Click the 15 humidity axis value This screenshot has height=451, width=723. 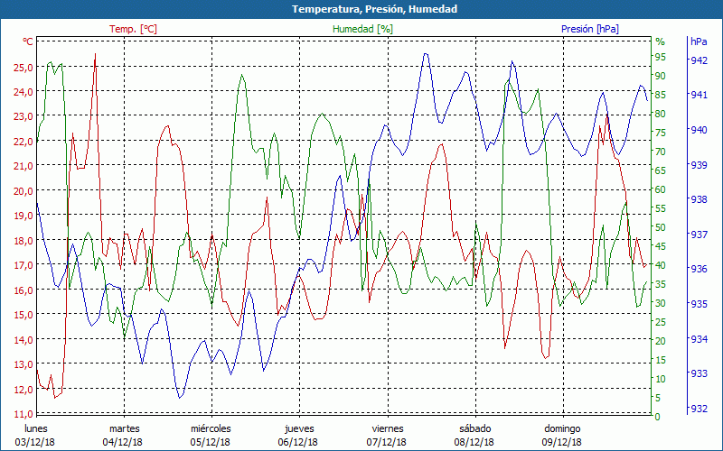coord(661,360)
